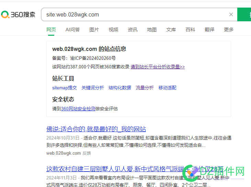This screenshot has width=251, height=187.
Task: Switch to the AI问答 tab
Action: 72,30
